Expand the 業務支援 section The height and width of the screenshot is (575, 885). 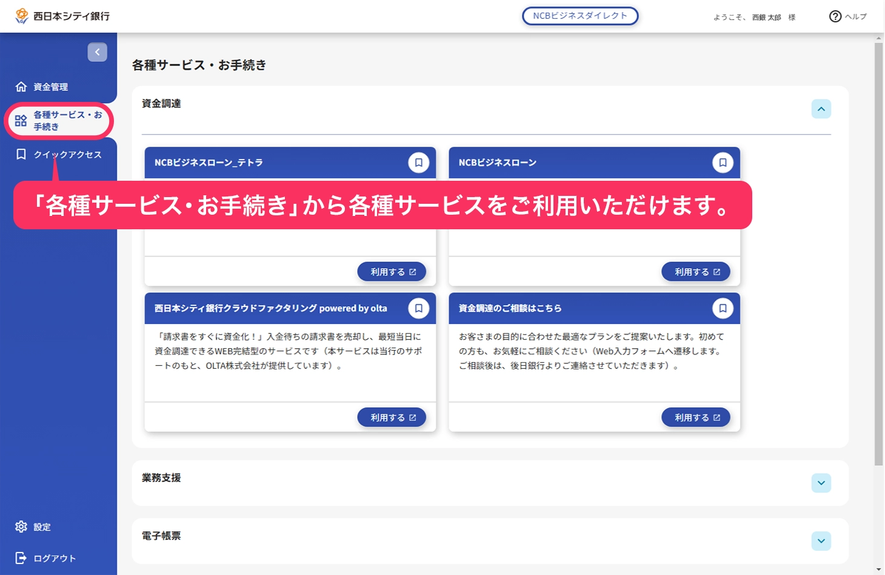pos(821,483)
